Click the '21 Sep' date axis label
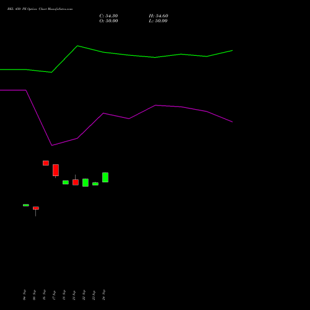 (74, 295)
